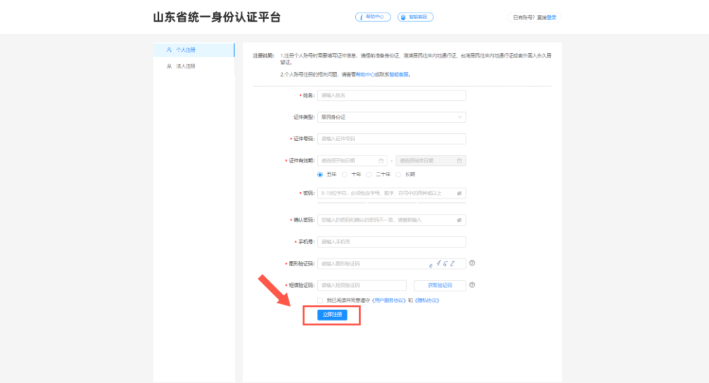Open the 帮助中心 help button in header
Screen dimensions: 709x383
pyautogui.click(x=373, y=17)
